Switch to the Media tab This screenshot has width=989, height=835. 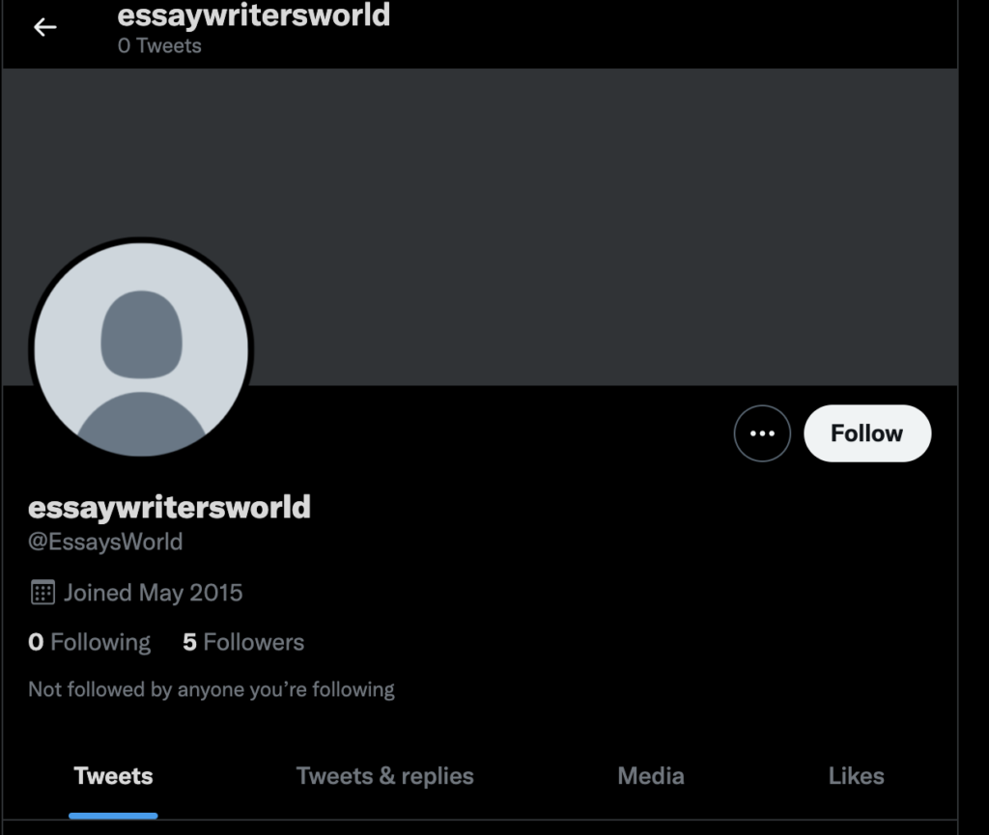coord(651,776)
